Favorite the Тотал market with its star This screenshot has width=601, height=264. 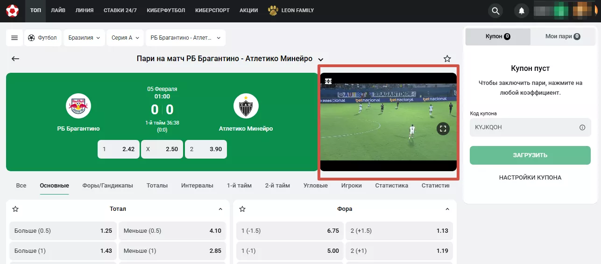[15, 209]
